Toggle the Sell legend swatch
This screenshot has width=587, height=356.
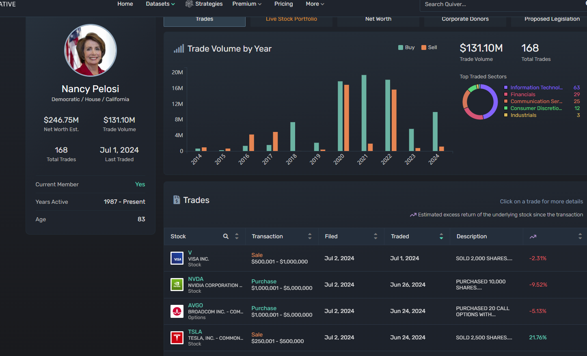click(424, 47)
